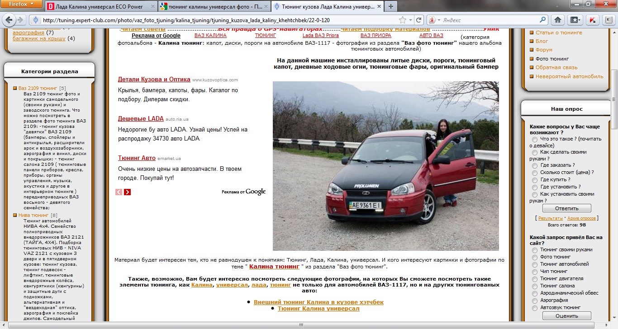Choose 'Чип тюнинг' radio option
618x329 pixels.
click(535, 272)
